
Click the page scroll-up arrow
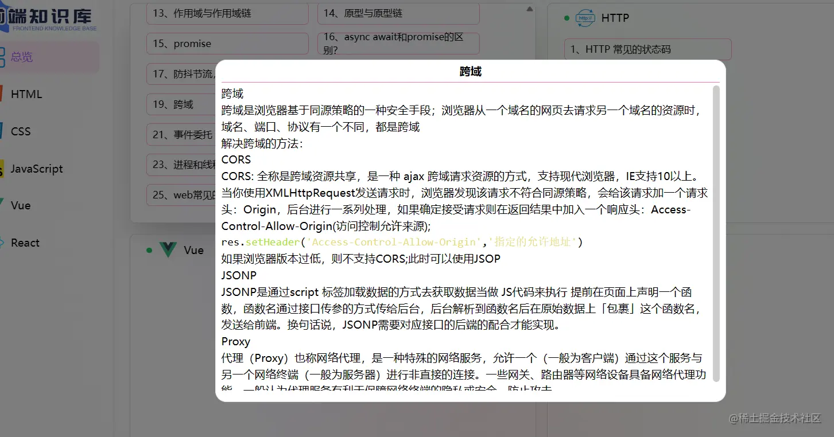pos(529,8)
